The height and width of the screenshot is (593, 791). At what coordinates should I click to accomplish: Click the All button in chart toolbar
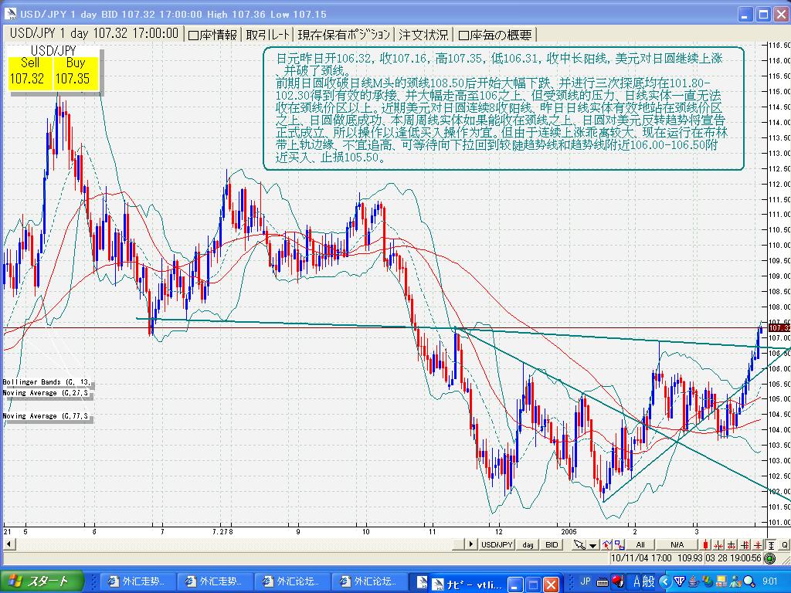point(640,544)
